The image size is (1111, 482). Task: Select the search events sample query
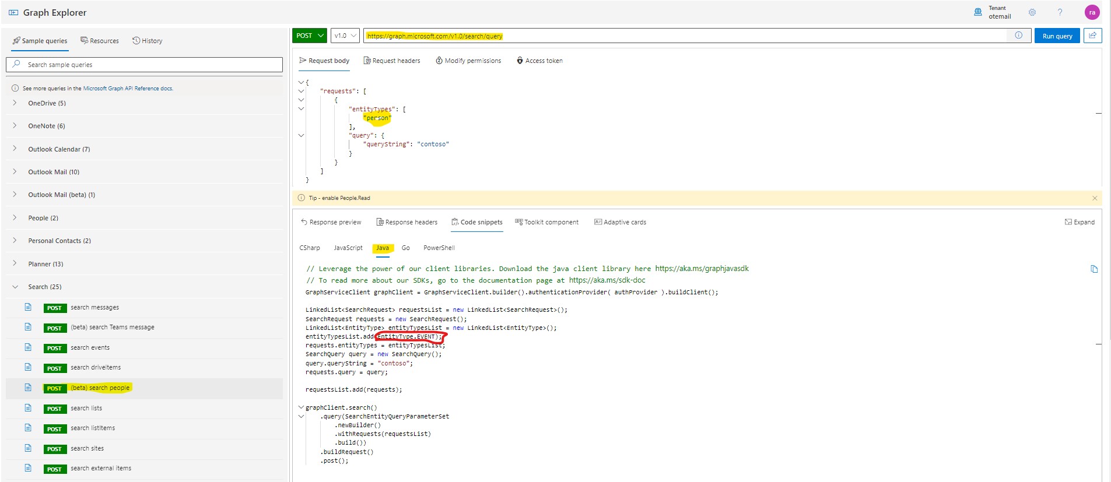click(x=145, y=347)
